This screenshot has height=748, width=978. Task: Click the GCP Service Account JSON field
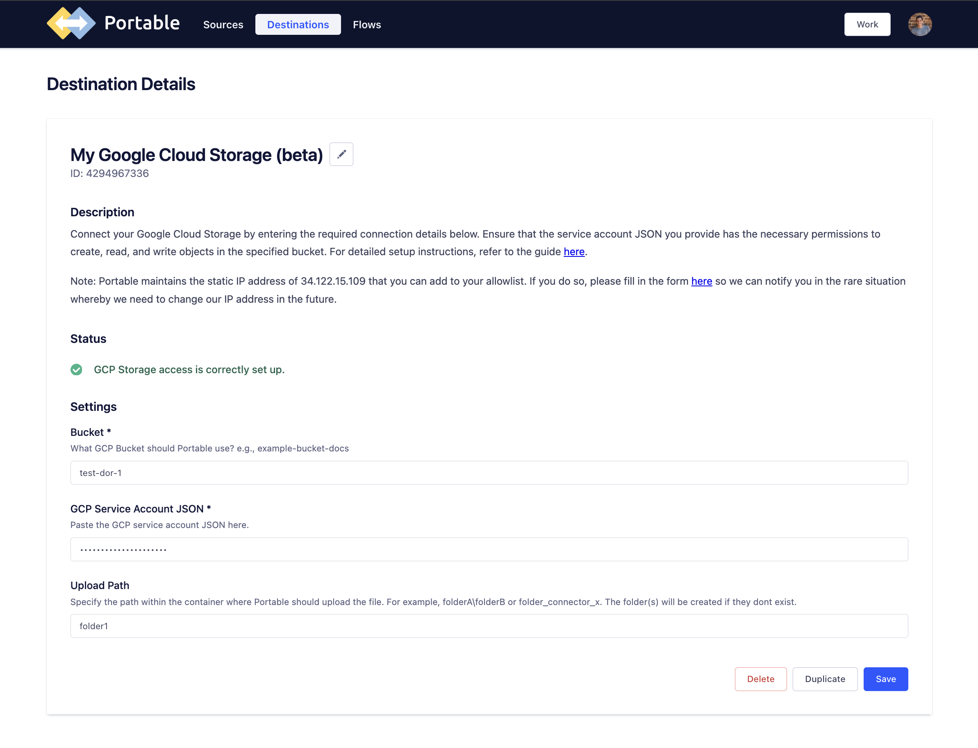coord(489,549)
